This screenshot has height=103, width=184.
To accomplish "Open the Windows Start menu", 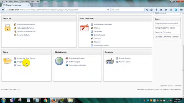I will point(3,100).
